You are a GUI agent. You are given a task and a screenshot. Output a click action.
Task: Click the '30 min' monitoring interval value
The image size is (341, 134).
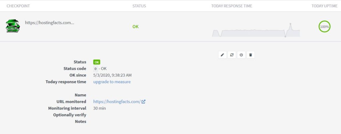pos(100,108)
